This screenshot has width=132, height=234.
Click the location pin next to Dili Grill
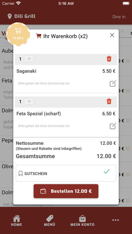[9, 16]
